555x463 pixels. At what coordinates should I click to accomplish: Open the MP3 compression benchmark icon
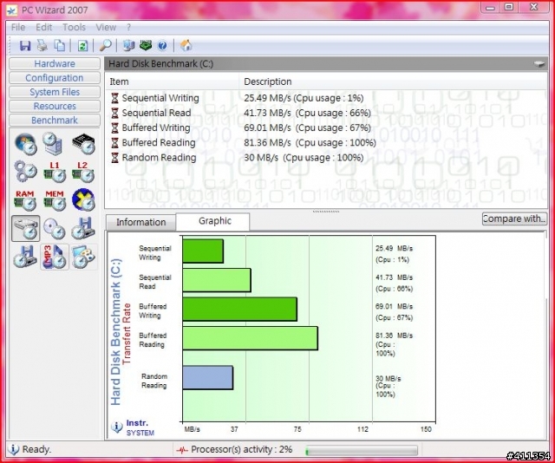[x=54, y=257]
